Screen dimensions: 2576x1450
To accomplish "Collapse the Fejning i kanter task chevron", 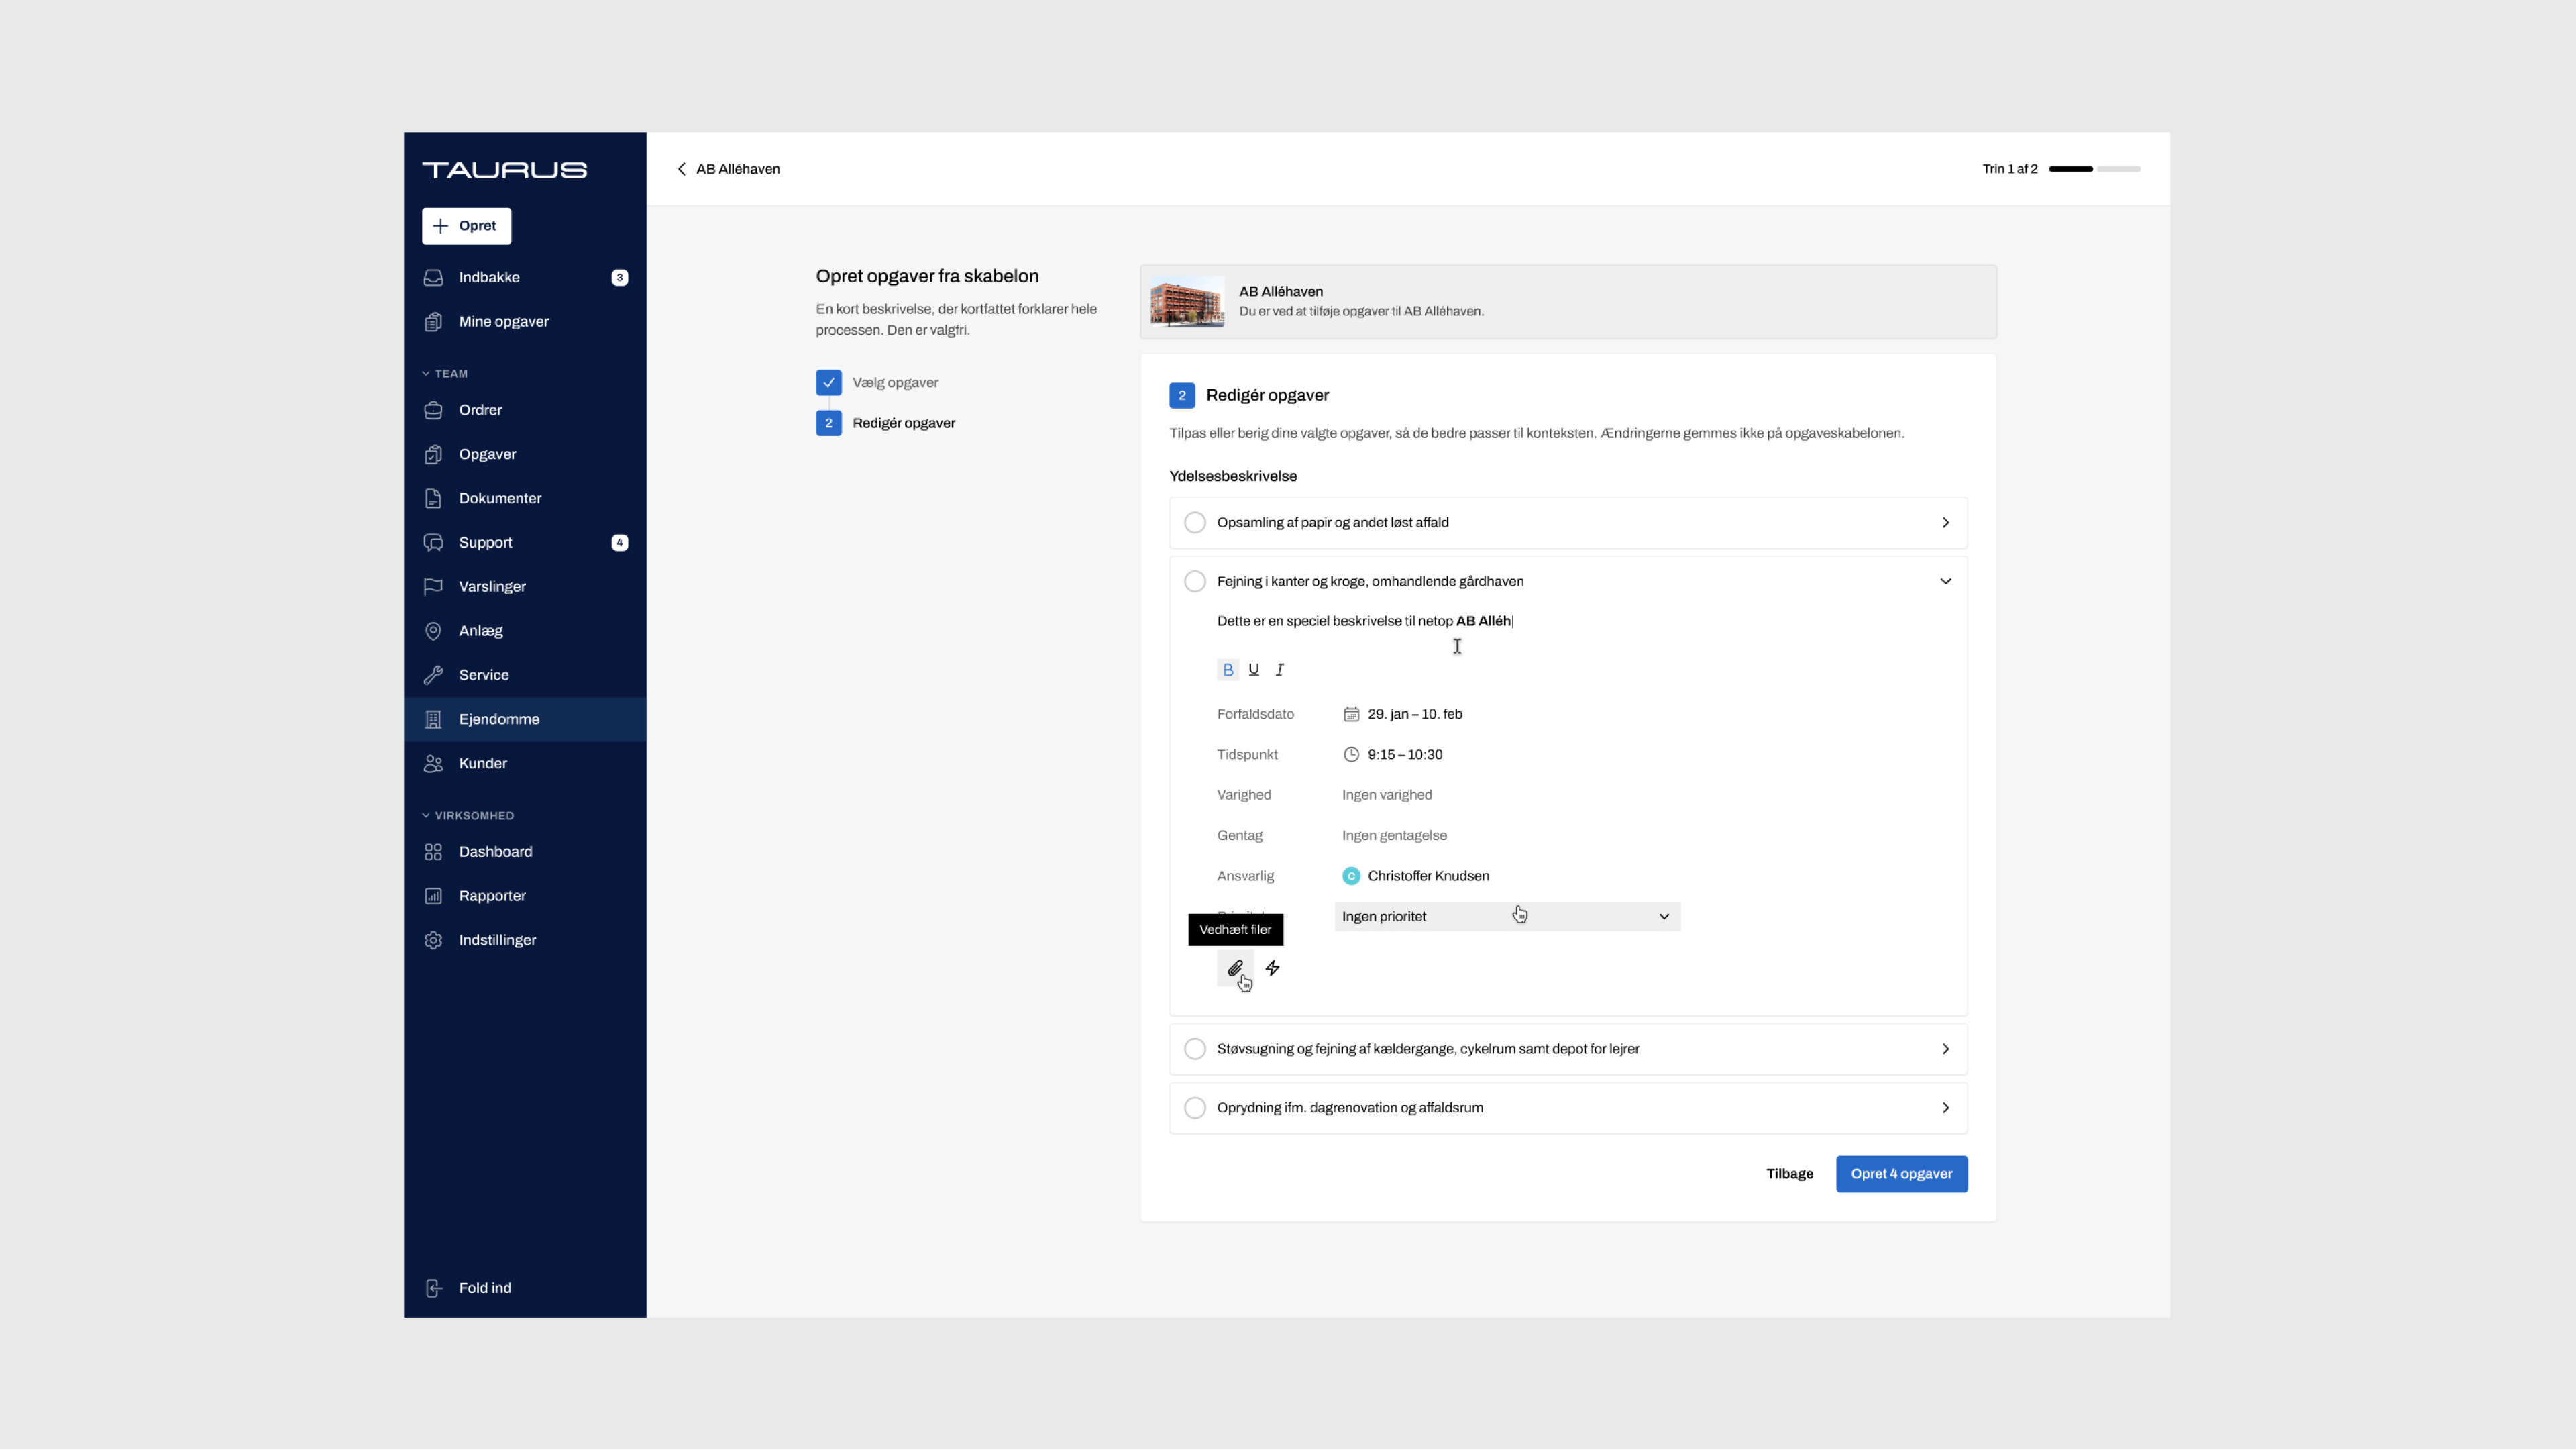I will 1945,582.
